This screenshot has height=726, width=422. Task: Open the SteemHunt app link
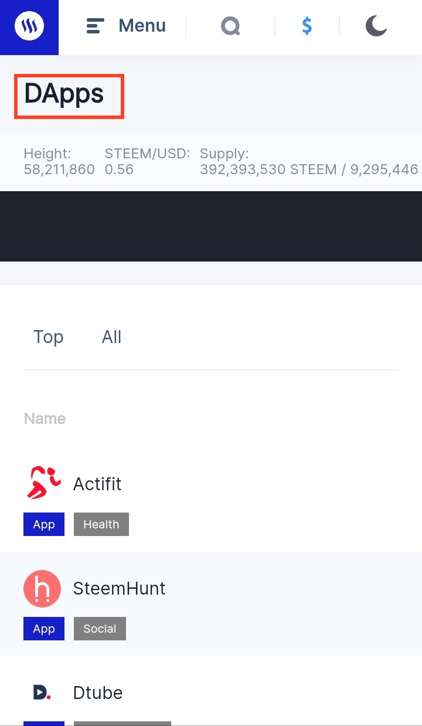[120, 588]
